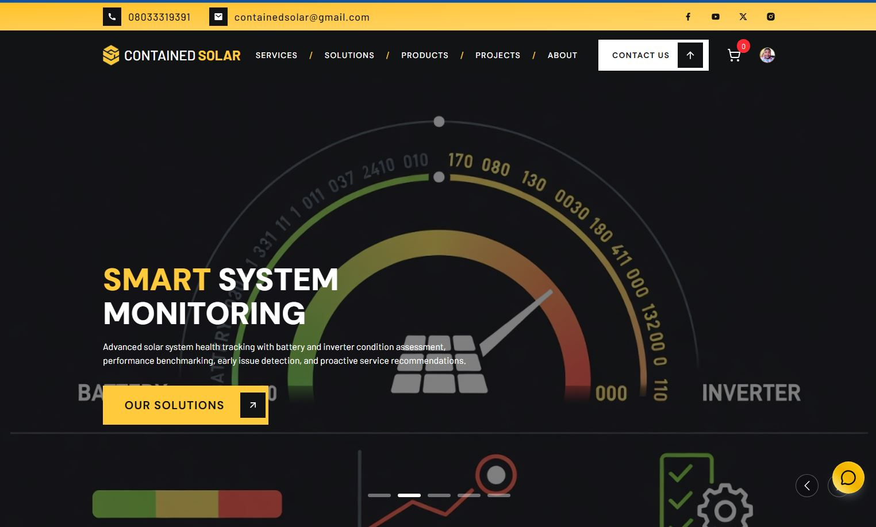Click the containedsolar@gmail.com email link
The width and height of the screenshot is (876, 527).
(x=302, y=17)
